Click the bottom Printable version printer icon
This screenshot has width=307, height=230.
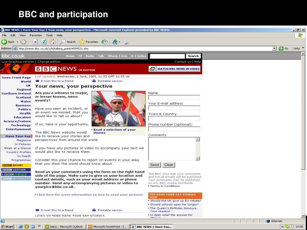[94, 210]
